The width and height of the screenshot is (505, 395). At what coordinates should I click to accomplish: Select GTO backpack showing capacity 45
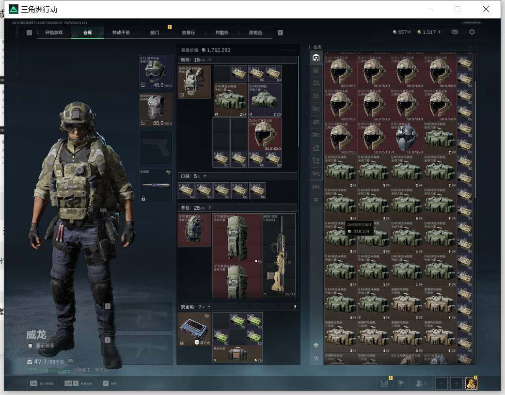(x=237, y=238)
